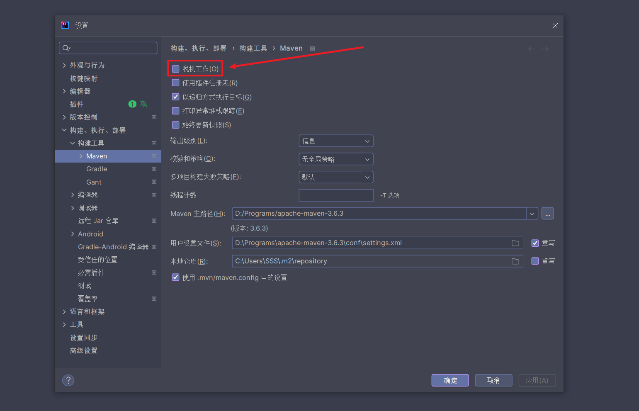The width and height of the screenshot is (639, 411).
Task: Click the project-level icon beside 版本控制
Action: [154, 117]
